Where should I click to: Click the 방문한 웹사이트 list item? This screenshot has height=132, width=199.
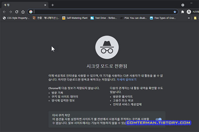(123, 97)
